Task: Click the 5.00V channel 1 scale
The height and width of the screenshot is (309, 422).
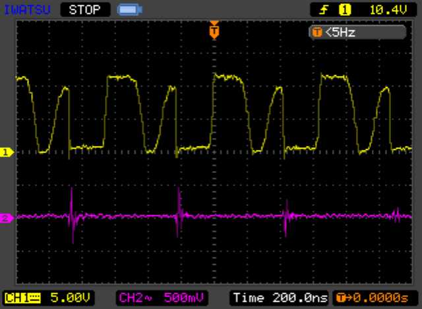Action: click(70, 298)
